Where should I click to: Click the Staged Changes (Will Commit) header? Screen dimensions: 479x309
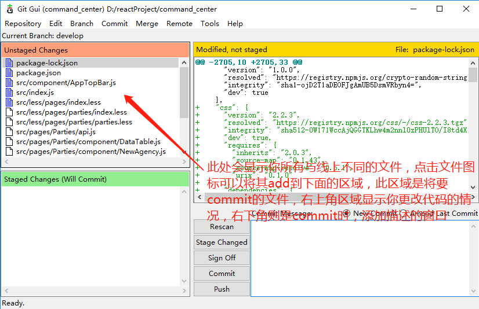click(x=95, y=179)
